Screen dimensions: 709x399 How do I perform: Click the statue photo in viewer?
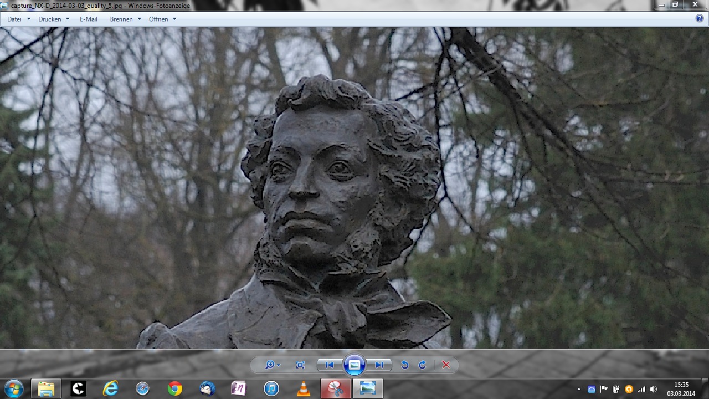click(x=354, y=188)
